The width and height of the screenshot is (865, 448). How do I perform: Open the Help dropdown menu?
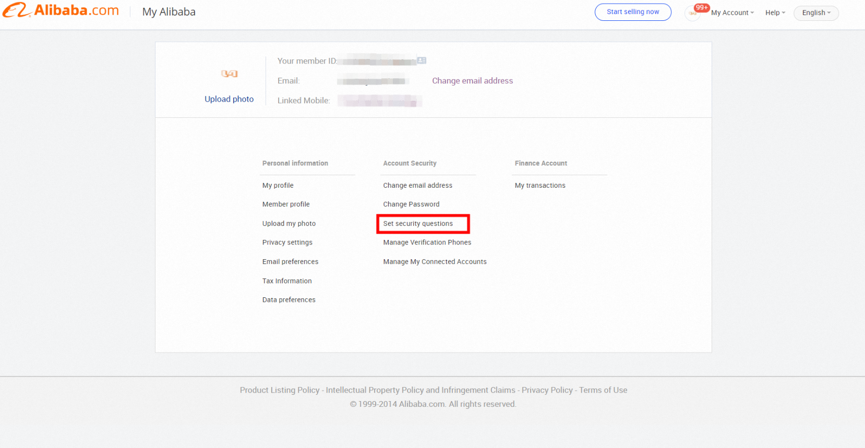point(775,13)
